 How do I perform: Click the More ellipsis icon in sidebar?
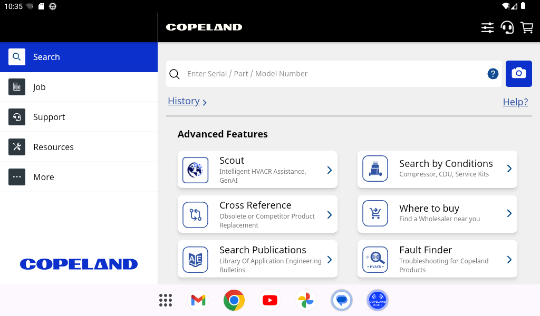pos(17,177)
